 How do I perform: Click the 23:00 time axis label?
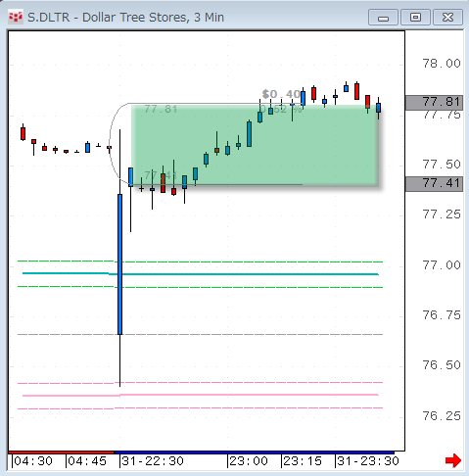point(249,461)
